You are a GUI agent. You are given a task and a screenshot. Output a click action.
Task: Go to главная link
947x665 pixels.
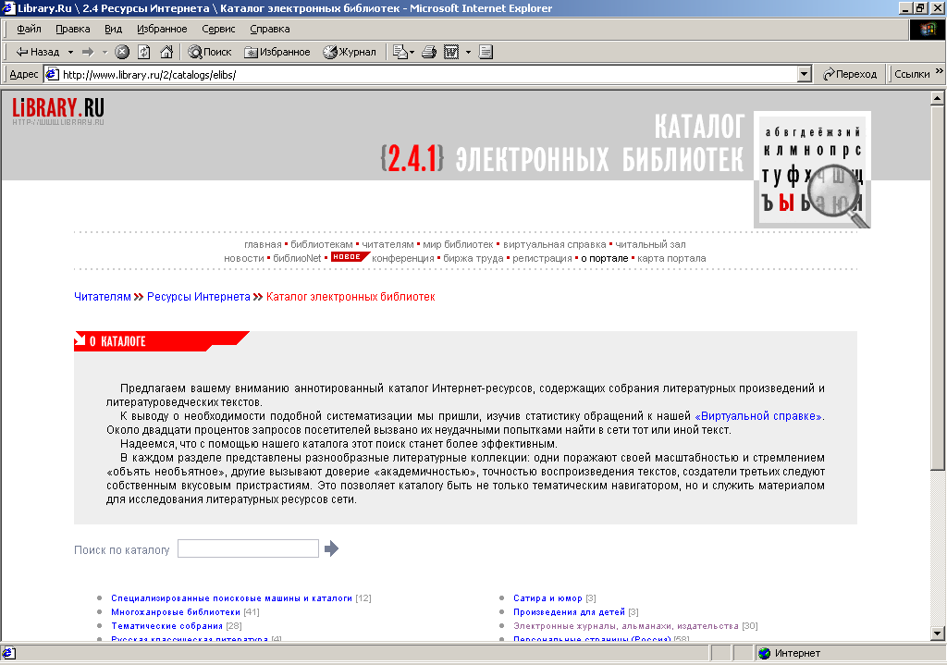coord(263,244)
